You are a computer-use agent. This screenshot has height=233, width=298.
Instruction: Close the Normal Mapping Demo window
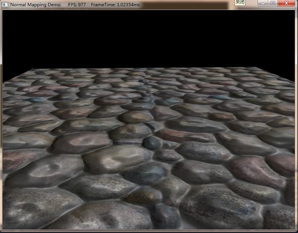click(286, 3)
